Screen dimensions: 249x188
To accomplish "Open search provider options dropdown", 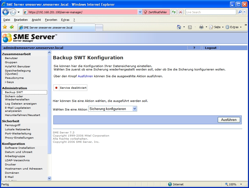I will [x=244, y=12].
